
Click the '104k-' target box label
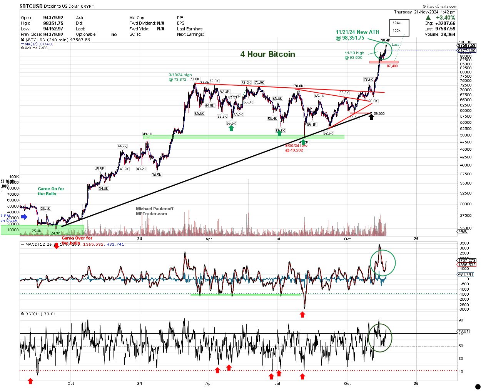point(397,23)
